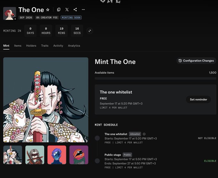This screenshot has width=218, height=178.
Task: Click the whitelist stage timeline marker
Action: click(x=97, y=138)
